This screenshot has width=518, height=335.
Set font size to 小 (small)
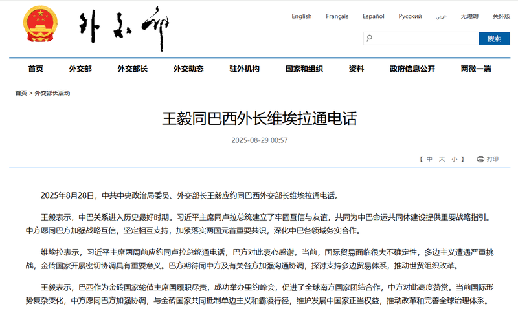(454, 159)
